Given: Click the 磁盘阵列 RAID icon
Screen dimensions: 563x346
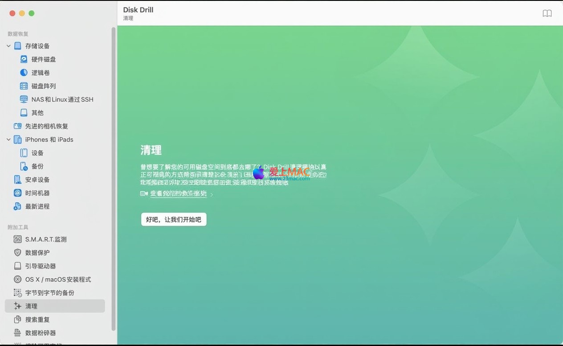Looking at the screenshot, I should point(24,86).
